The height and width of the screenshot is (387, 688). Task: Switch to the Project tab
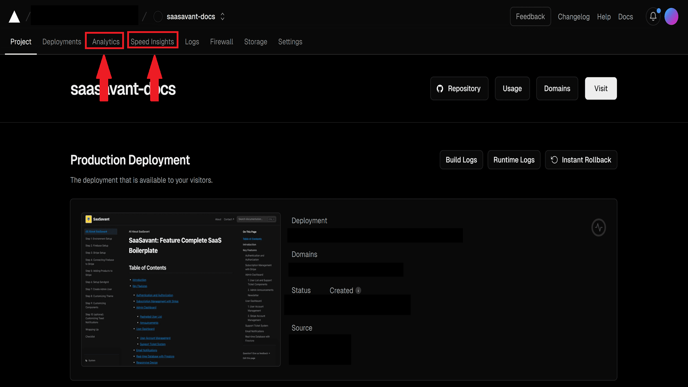point(21,42)
